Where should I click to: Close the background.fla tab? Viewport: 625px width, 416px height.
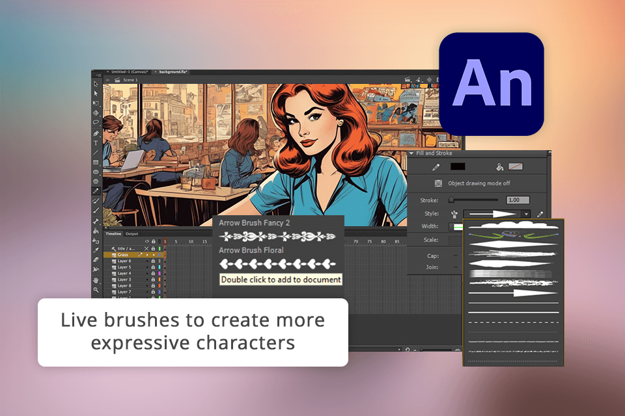[156, 72]
